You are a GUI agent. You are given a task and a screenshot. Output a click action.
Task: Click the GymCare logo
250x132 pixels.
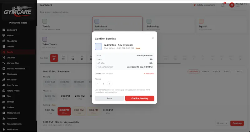[18, 12]
